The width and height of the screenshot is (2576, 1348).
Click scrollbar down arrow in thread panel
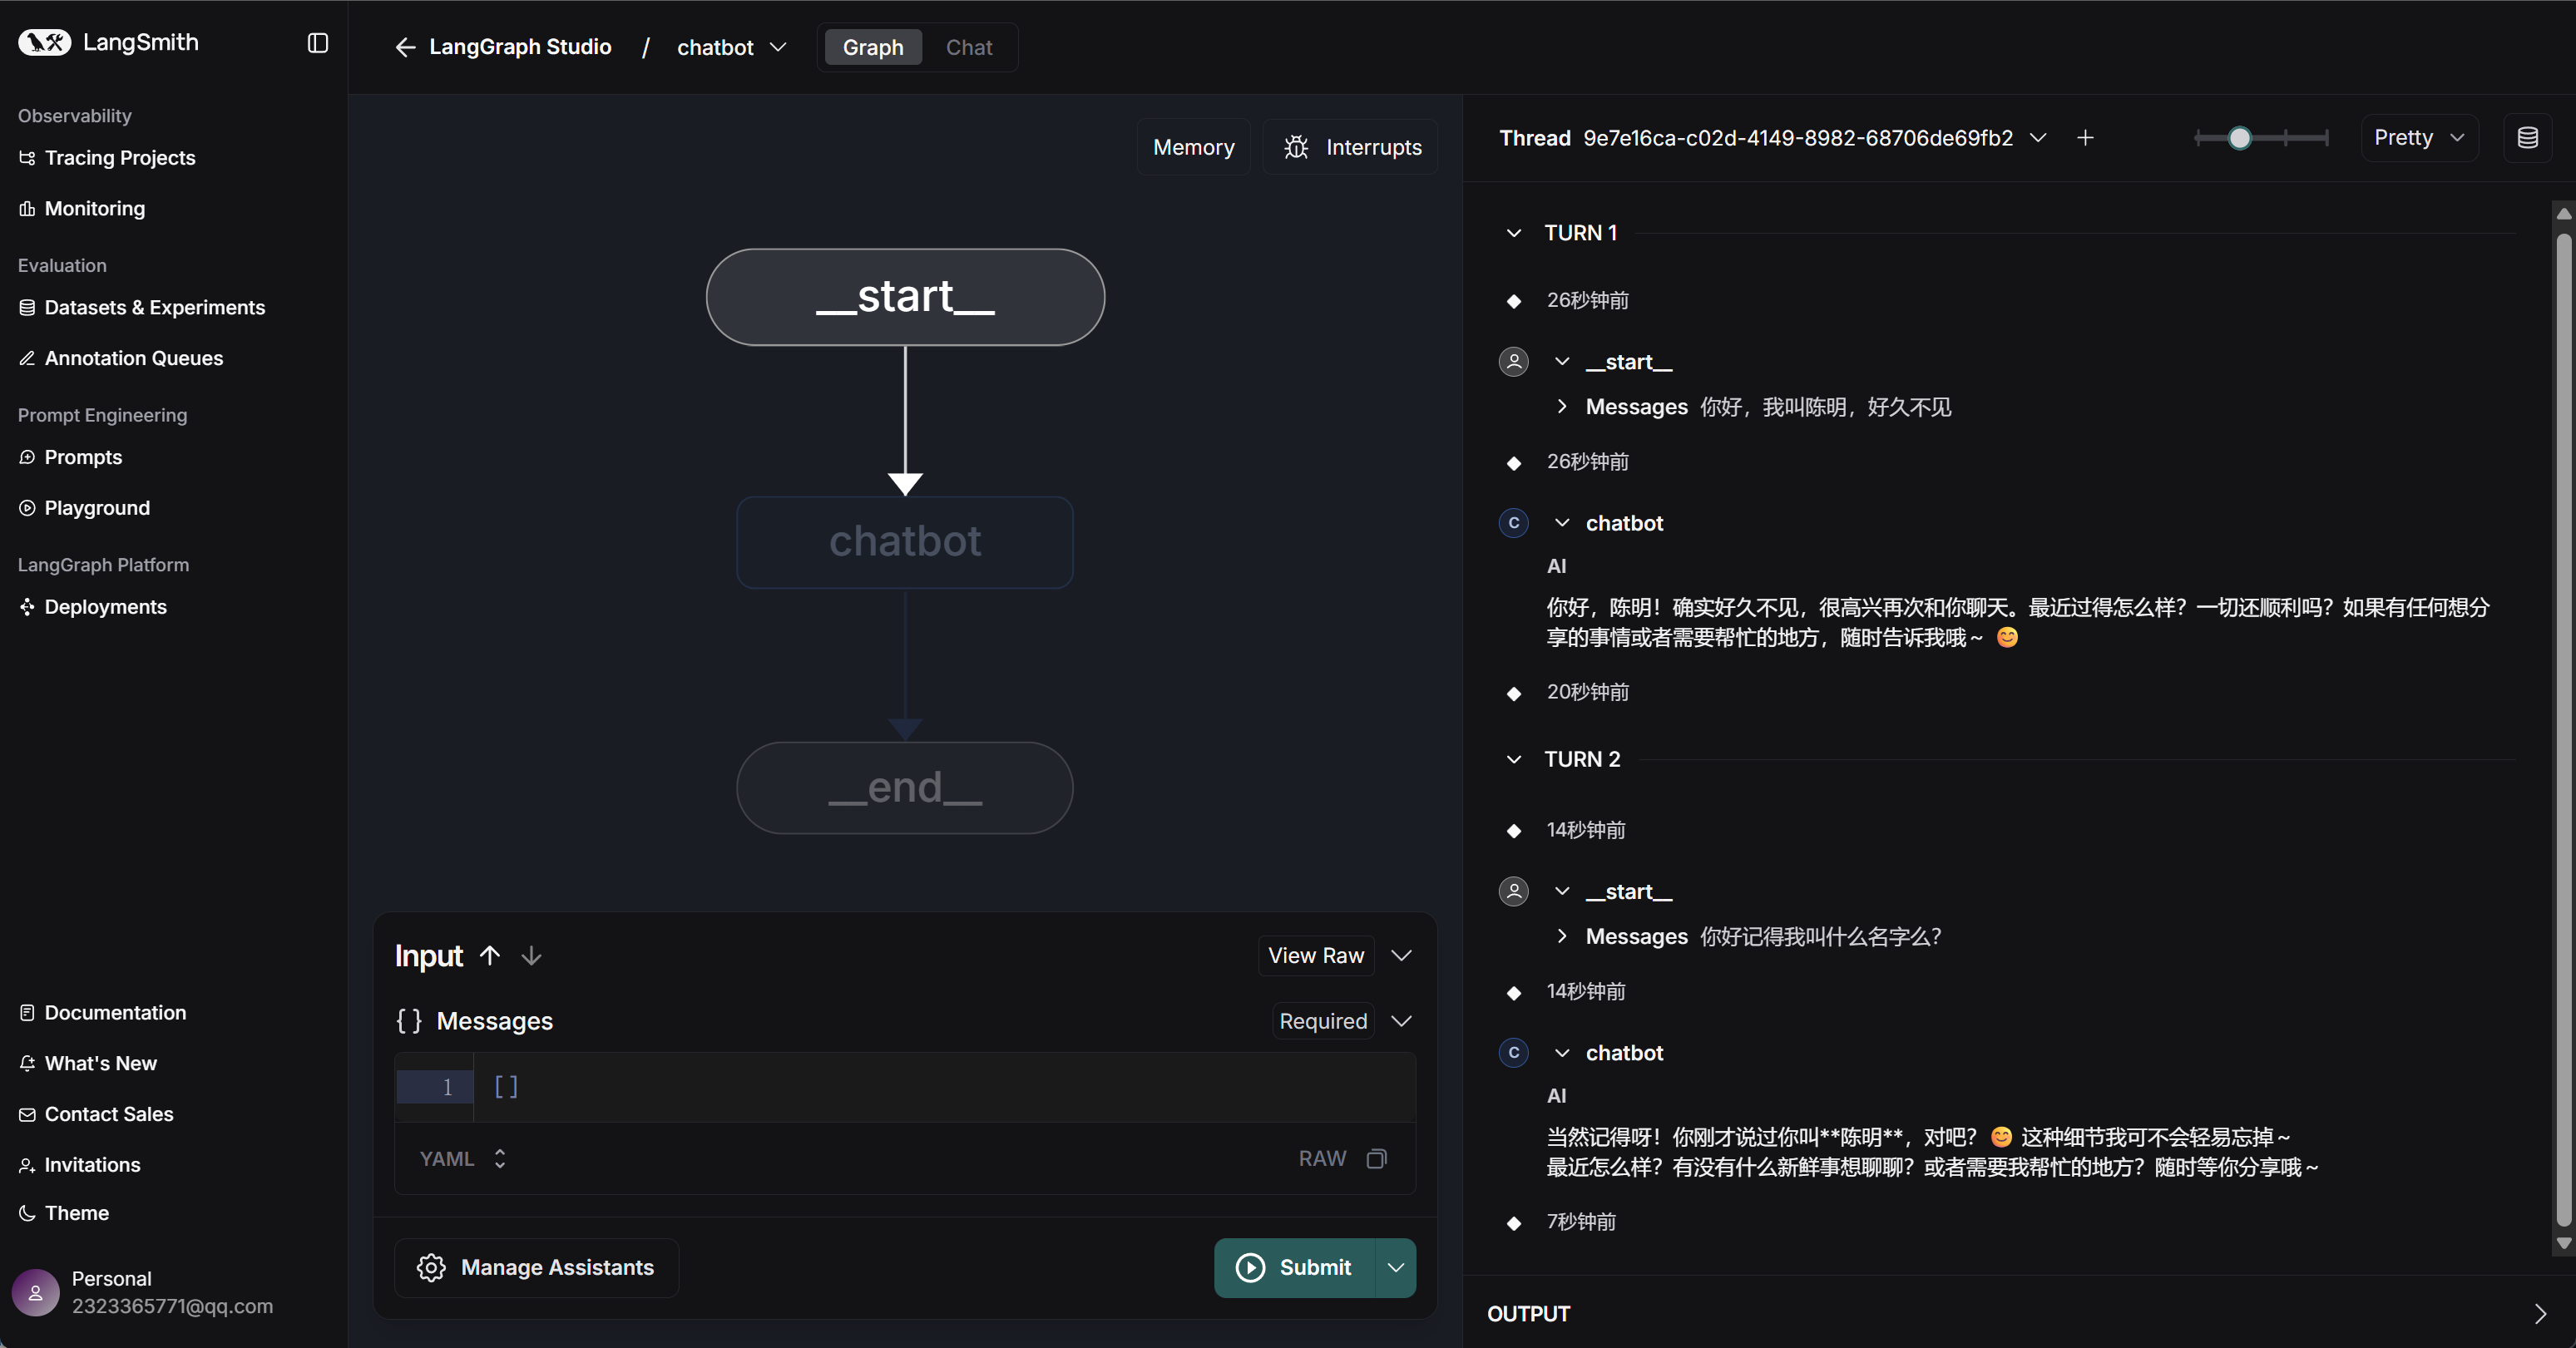2563,1243
